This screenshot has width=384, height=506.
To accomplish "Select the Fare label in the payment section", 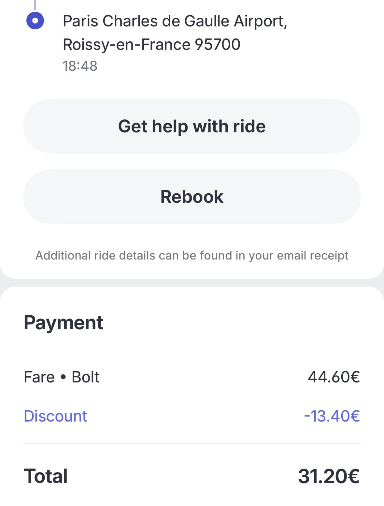I will click(x=39, y=377).
